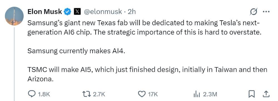Viewport: 278px width, 101px height.
Task: Click the 2.7K reposts count
Action: click(x=99, y=94)
